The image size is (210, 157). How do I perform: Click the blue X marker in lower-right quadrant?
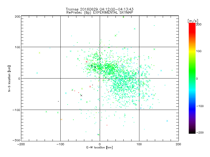(x=167, y=121)
